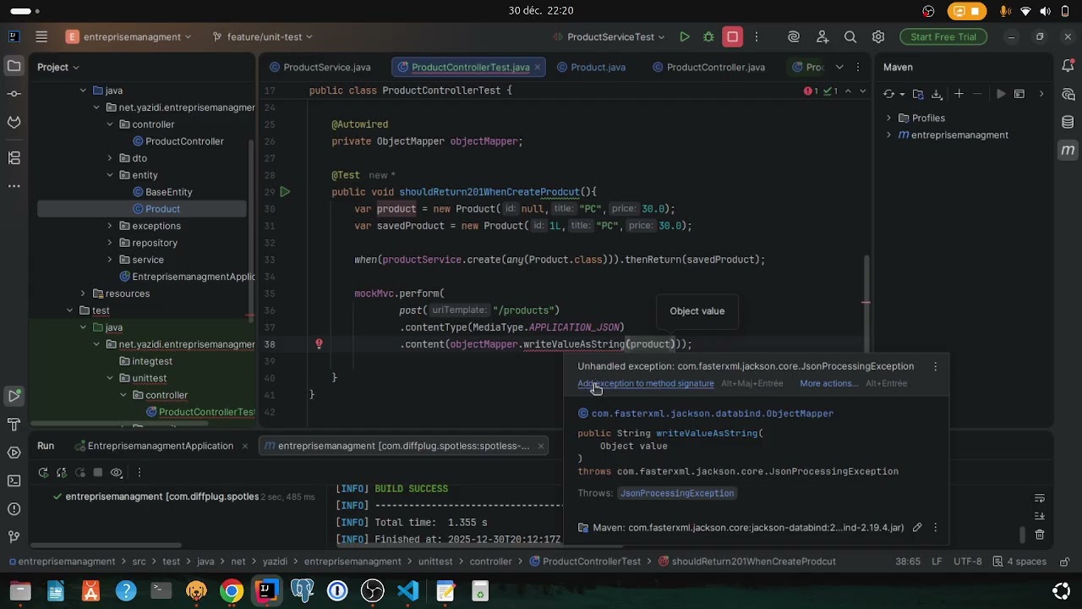Open Search Everywhere magnifier
Screen dimensions: 1082x609
point(850,36)
